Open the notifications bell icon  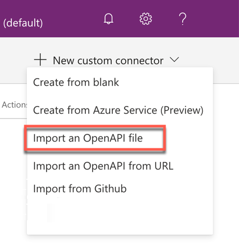109,19
